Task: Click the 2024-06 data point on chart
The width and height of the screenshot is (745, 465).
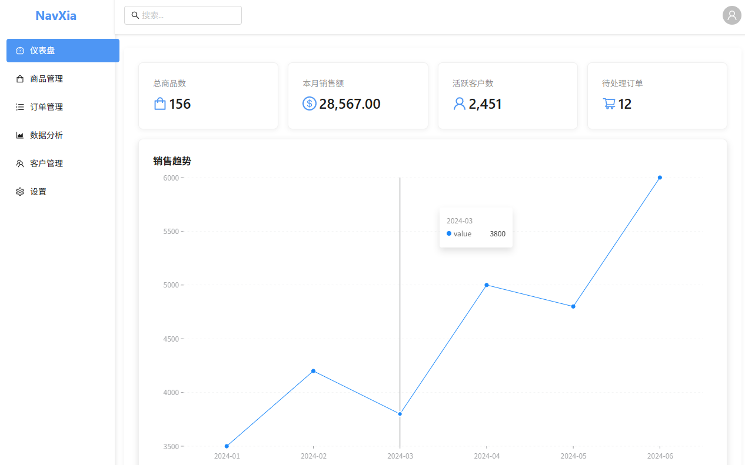Action: click(660, 178)
